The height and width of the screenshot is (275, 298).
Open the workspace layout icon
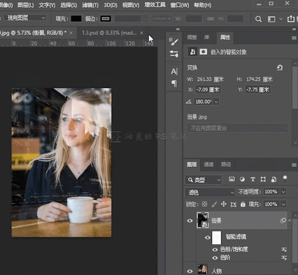(271, 19)
